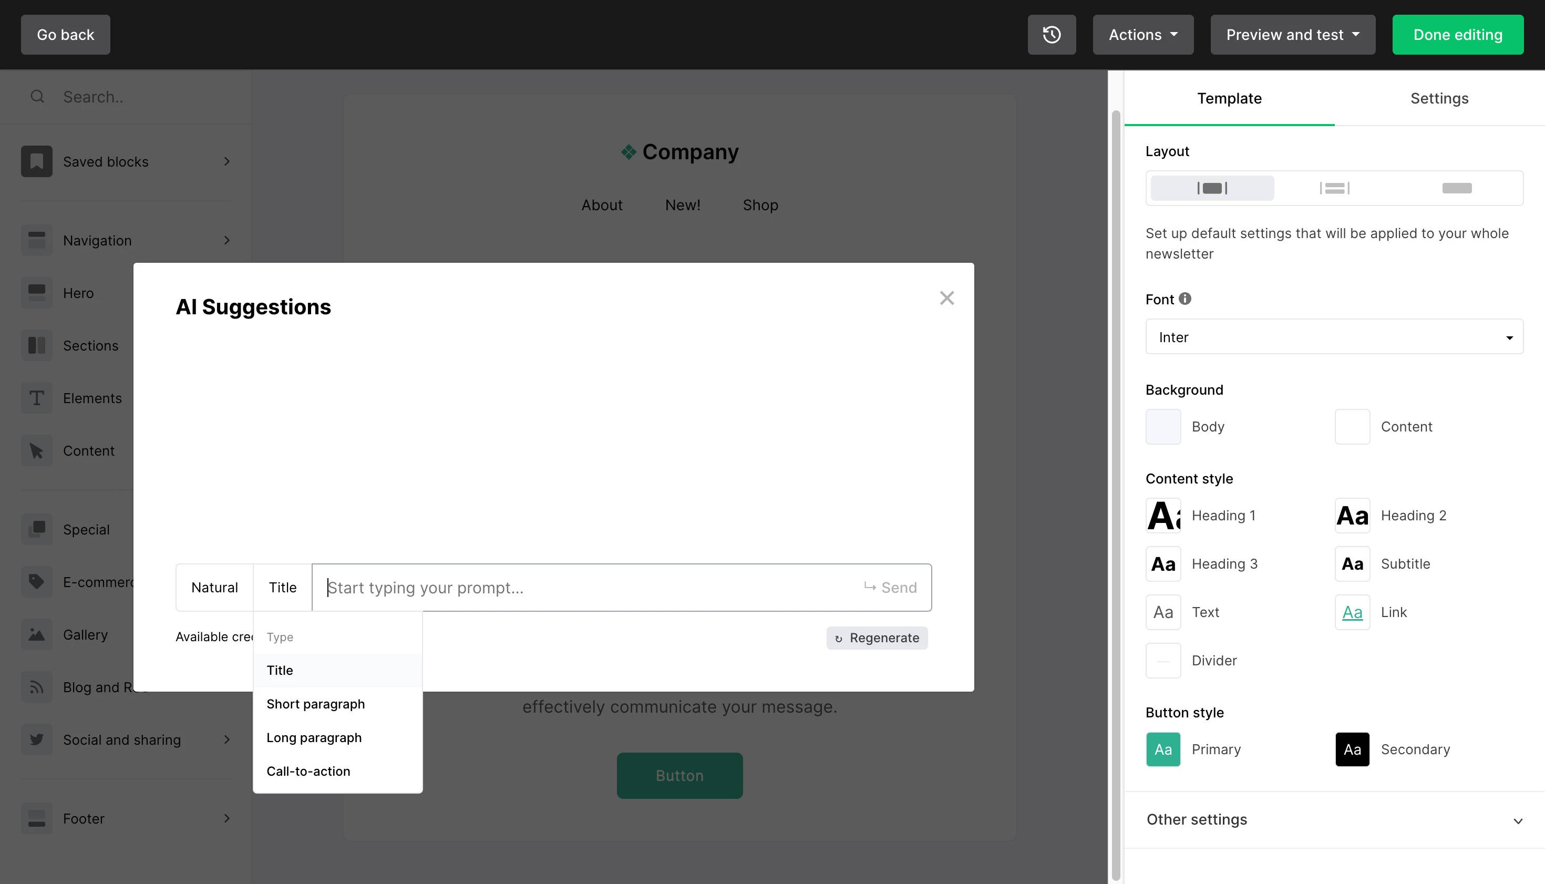Close the AI Suggestions dialog
Viewport: 1545px width, 884px height.
point(946,298)
